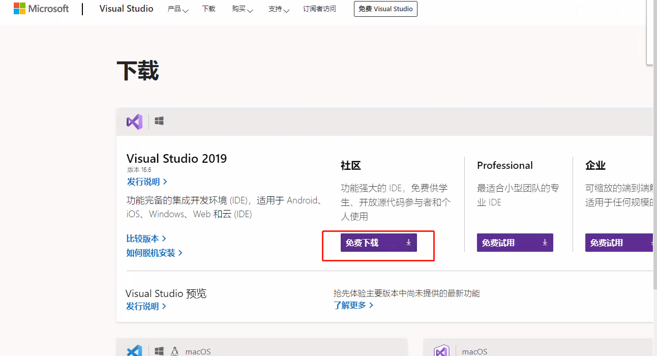Click the macOS label beside the Linux penguin
The image size is (657, 356).
click(x=198, y=351)
